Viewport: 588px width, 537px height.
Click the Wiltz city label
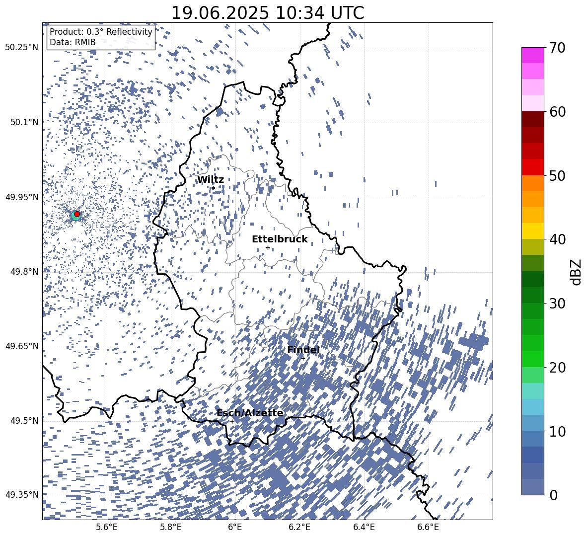(211, 180)
